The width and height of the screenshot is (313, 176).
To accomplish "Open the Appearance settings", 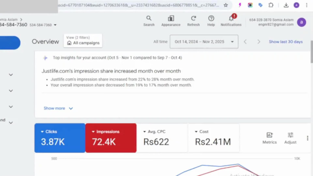I will click(171, 21).
